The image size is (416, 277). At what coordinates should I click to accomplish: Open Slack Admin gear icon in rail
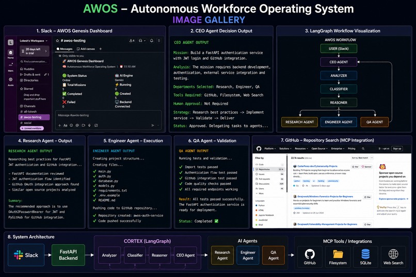click(11, 79)
